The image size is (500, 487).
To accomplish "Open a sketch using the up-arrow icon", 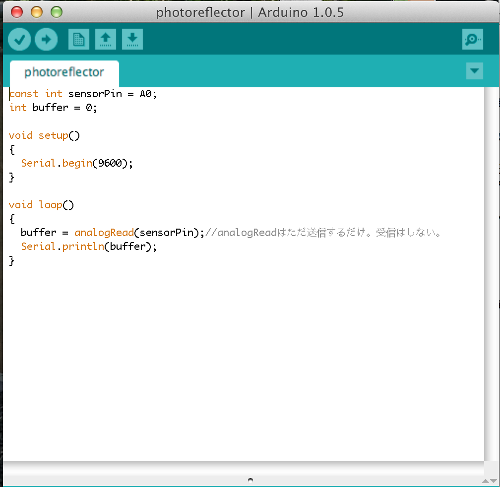I will click(105, 40).
